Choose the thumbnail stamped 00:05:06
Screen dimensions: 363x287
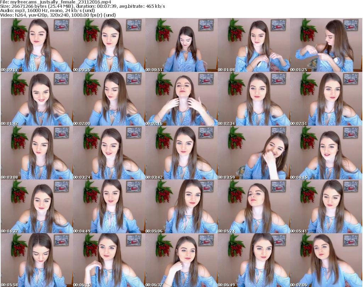point(181,206)
